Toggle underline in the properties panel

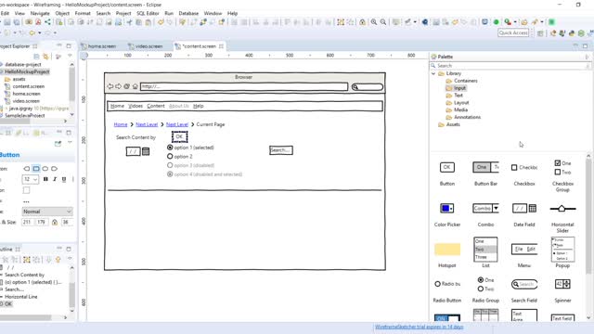tap(64, 179)
